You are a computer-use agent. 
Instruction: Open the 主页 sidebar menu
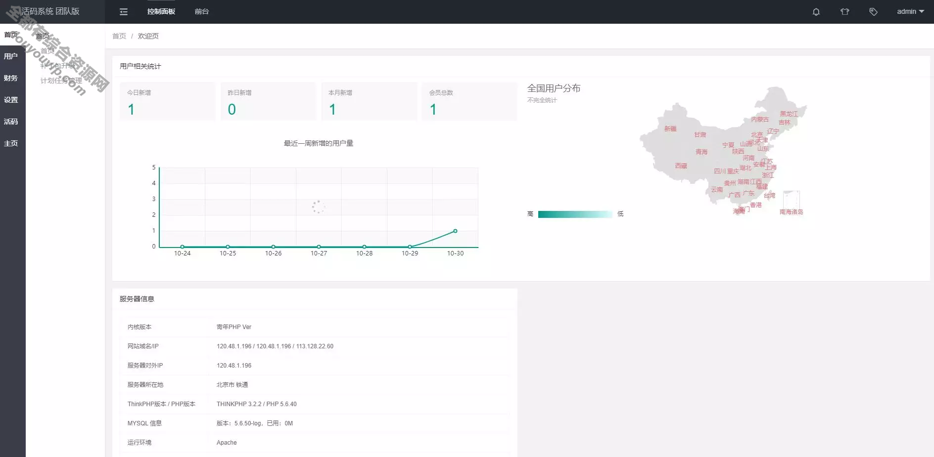point(11,143)
